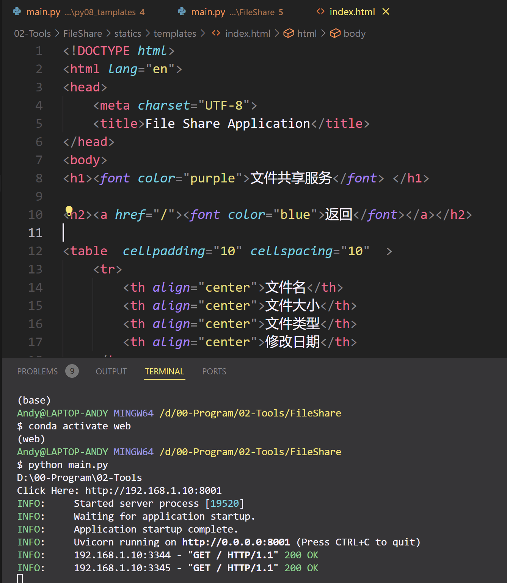Click line number 12 in gutter
Viewport: 507px width, 583px height.
(35, 251)
